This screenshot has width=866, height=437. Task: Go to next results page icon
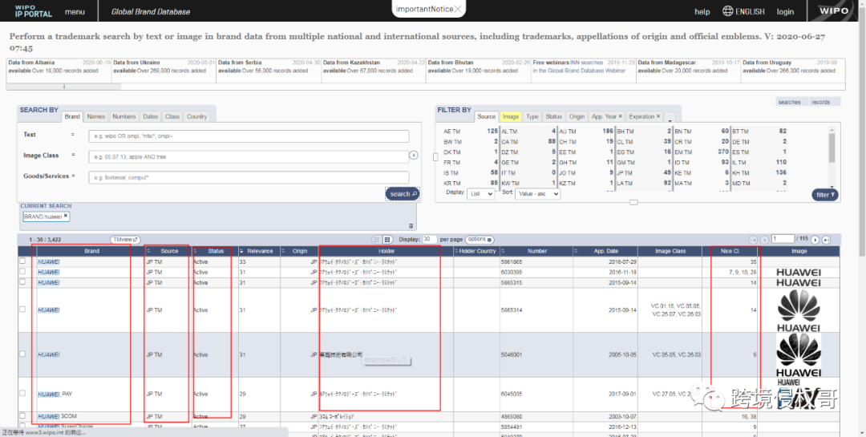tap(815, 240)
